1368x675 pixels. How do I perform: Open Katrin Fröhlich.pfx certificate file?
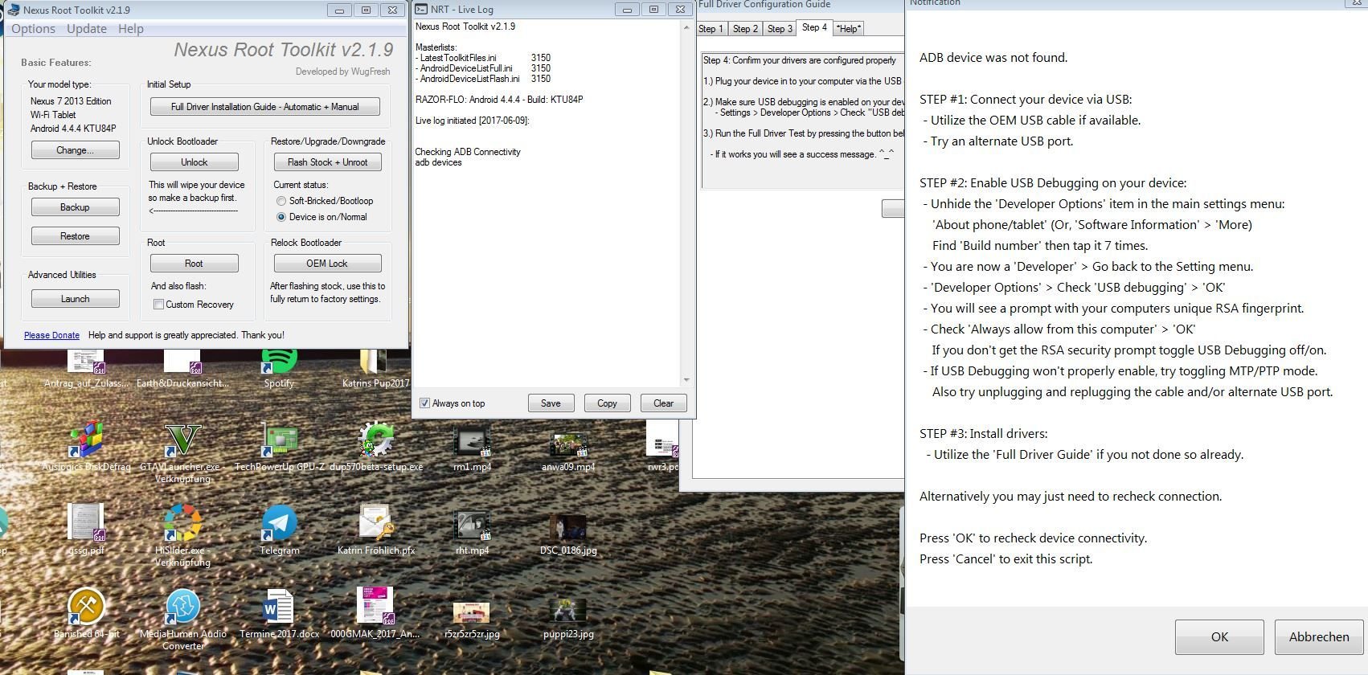pos(375,530)
